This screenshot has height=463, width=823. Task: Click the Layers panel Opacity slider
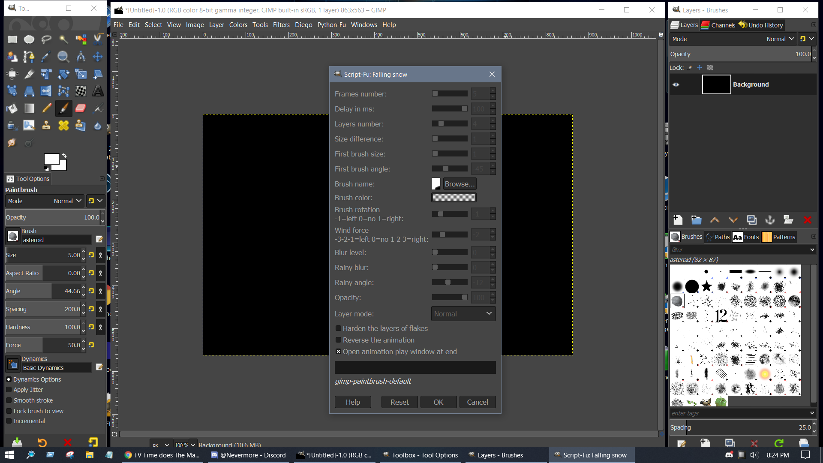tap(741, 54)
